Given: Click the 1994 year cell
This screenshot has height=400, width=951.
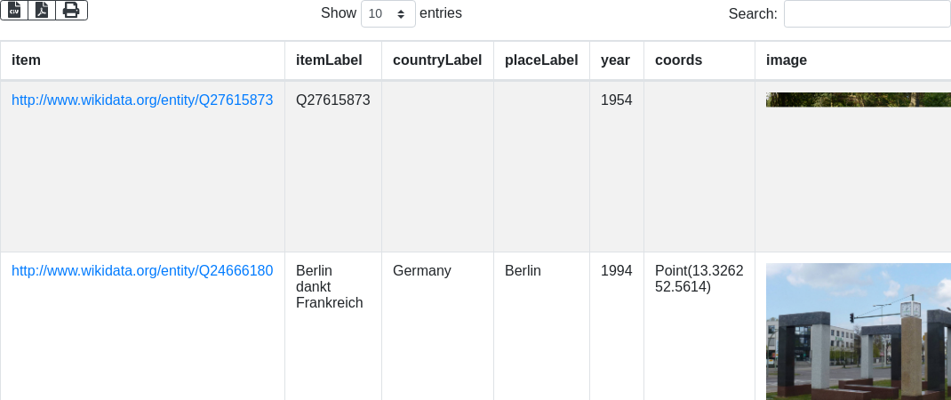Looking at the screenshot, I should click(x=616, y=271).
